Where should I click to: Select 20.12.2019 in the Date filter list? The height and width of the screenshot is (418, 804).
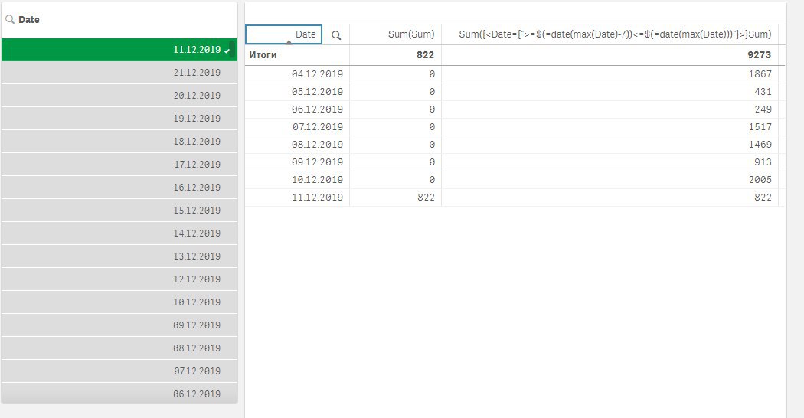pyautogui.click(x=119, y=96)
